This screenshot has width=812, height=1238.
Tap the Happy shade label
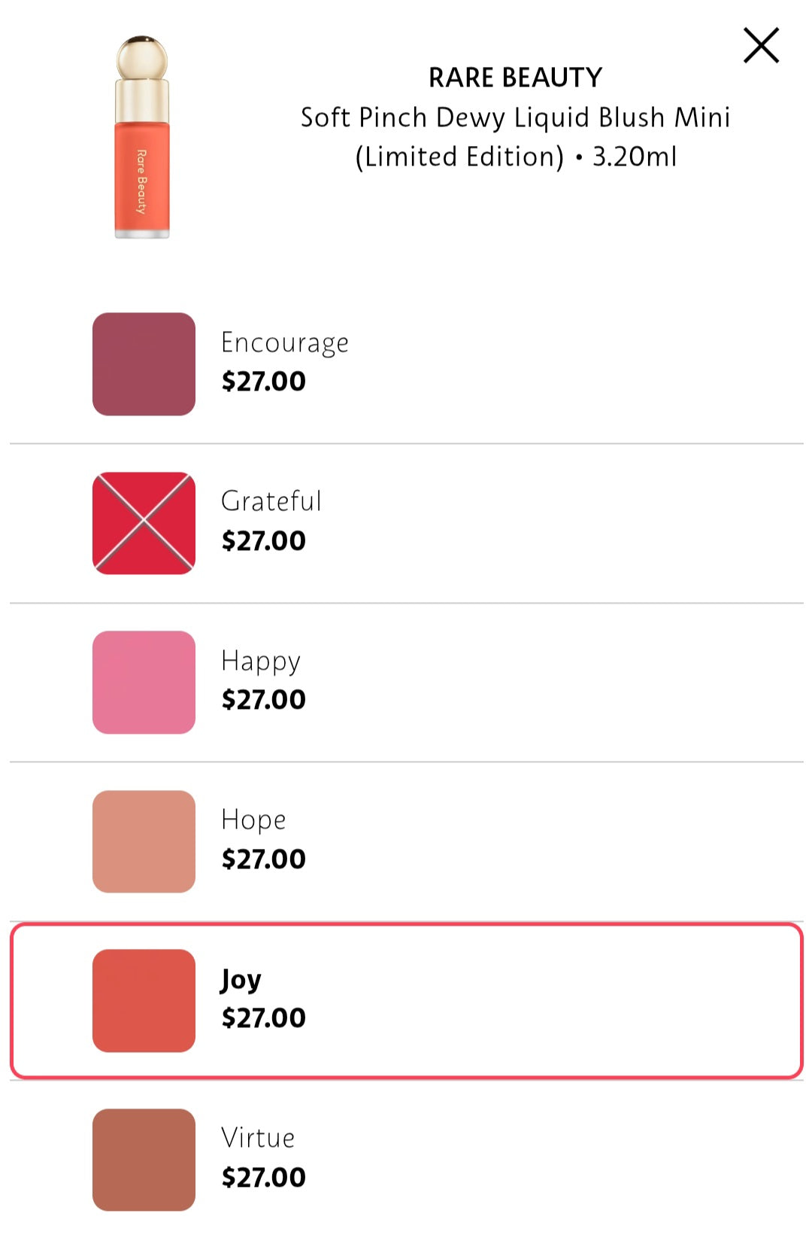(x=261, y=662)
